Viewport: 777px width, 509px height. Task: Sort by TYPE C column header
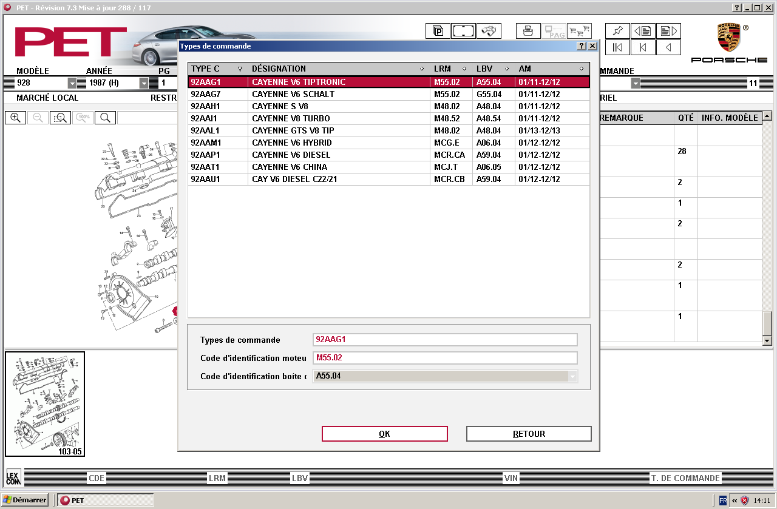217,69
